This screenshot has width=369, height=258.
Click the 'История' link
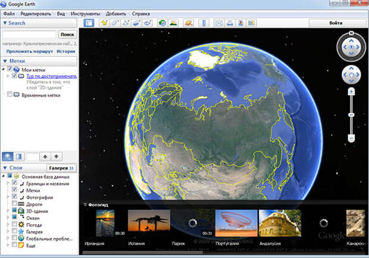65,51
